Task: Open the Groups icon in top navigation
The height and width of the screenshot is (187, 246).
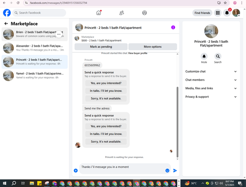Action: tap(145, 13)
